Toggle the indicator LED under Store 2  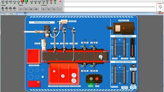click(7, 10)
